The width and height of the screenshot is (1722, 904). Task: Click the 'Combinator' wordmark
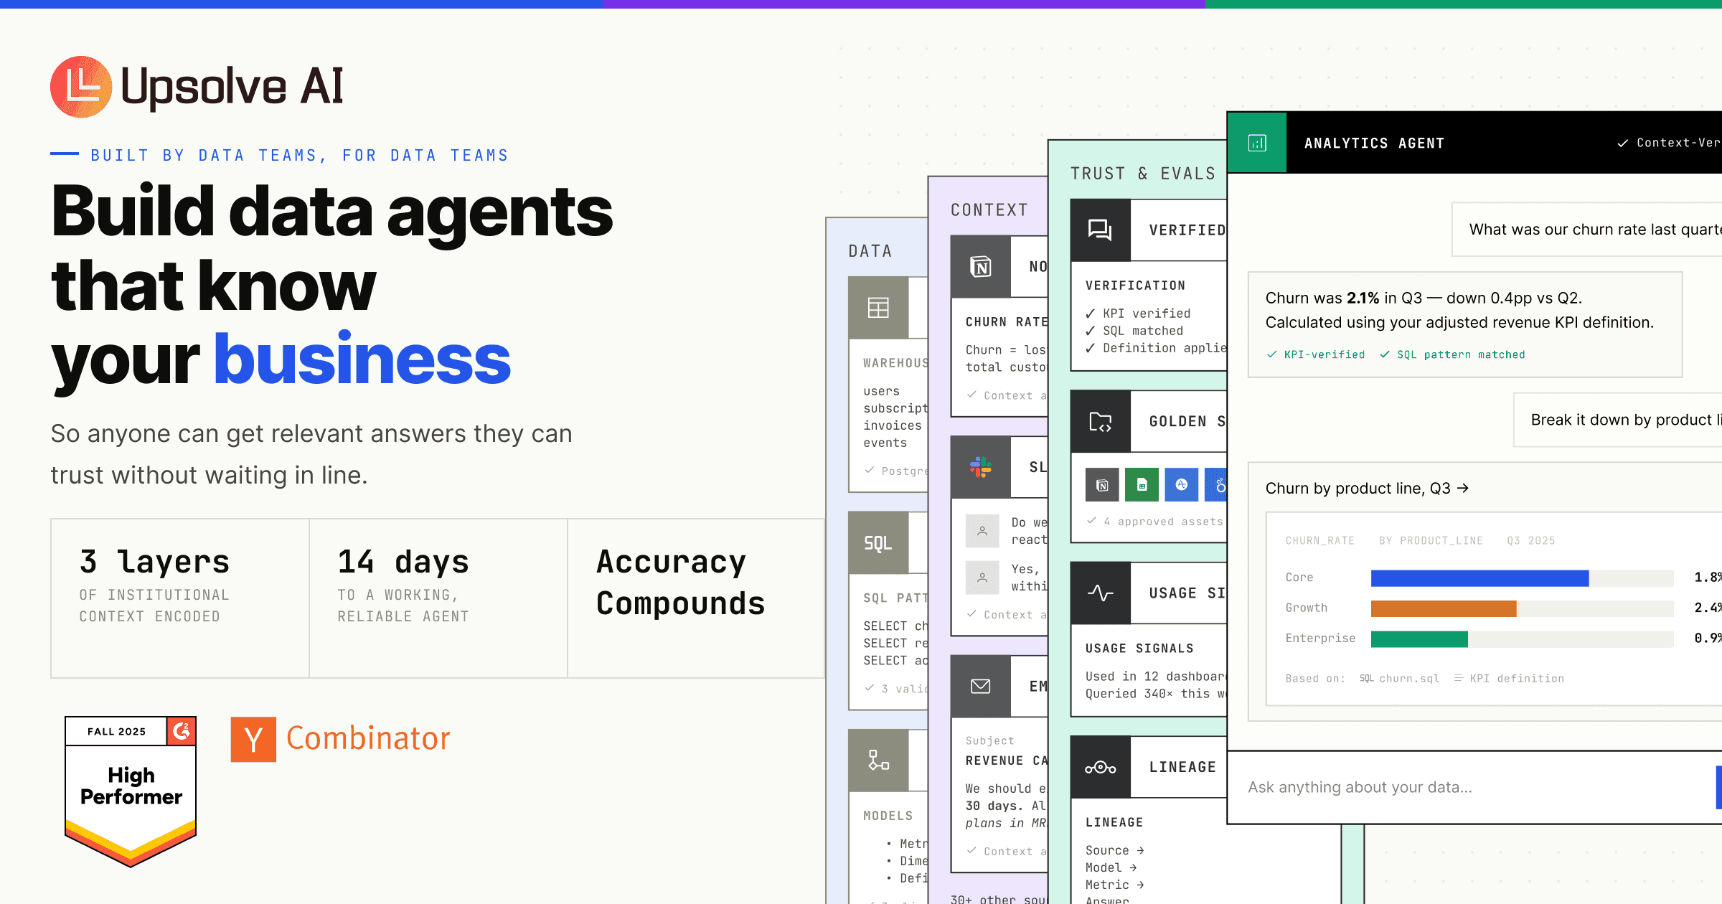[x=368, y=738]
